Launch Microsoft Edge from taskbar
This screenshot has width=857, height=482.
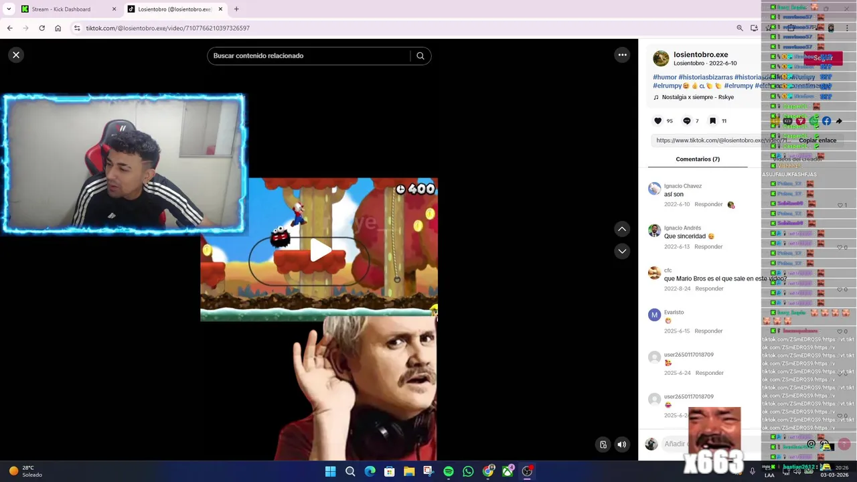pos(370,471)
